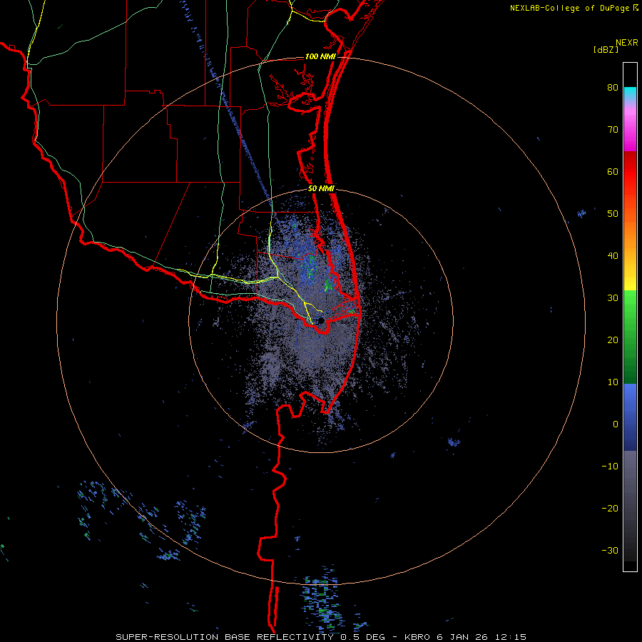This screenshot has height=642, width=642.
Task: Click the dBZ unit label above the color scale
Action: [x=606, y=49]
